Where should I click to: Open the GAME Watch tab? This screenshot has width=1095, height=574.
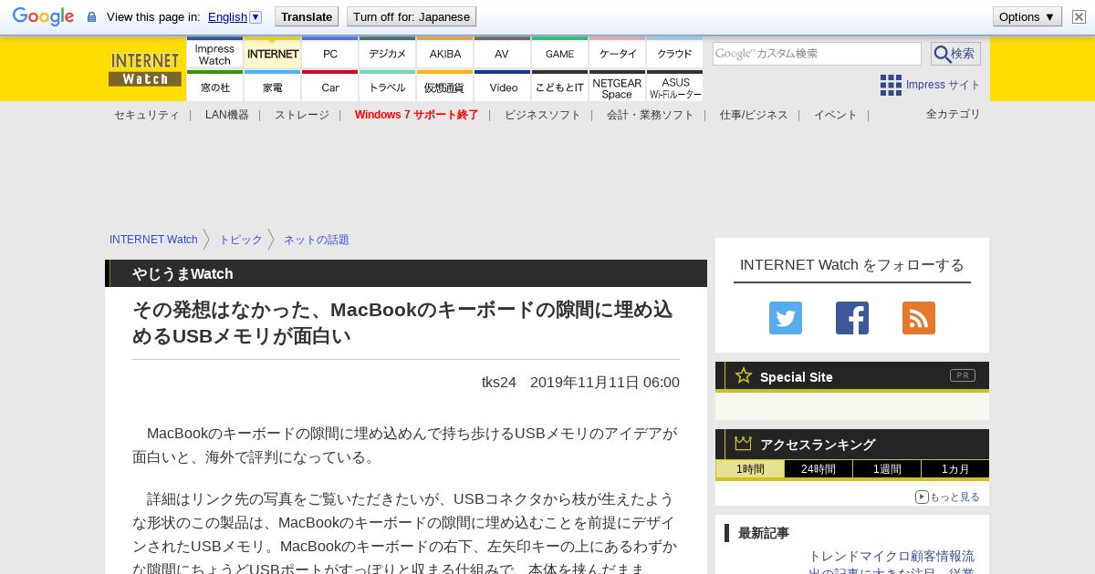[560, 53]
